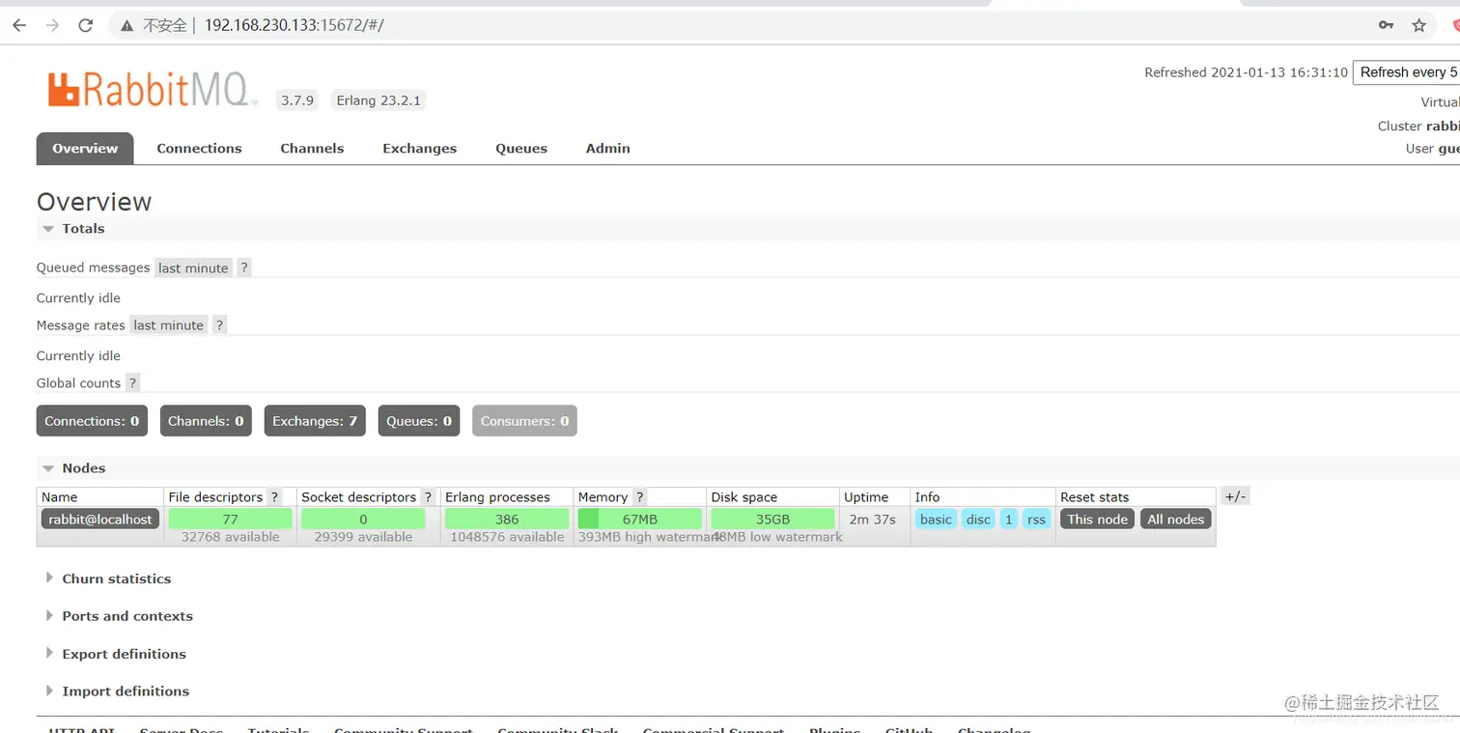Click the 1048576 available text

point(507,537)
